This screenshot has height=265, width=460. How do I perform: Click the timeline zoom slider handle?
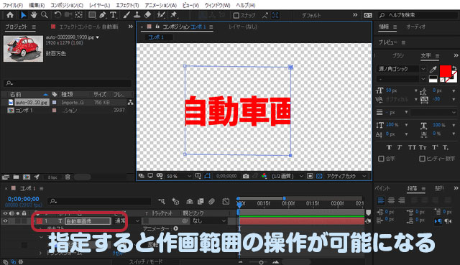tap(261, 262)
